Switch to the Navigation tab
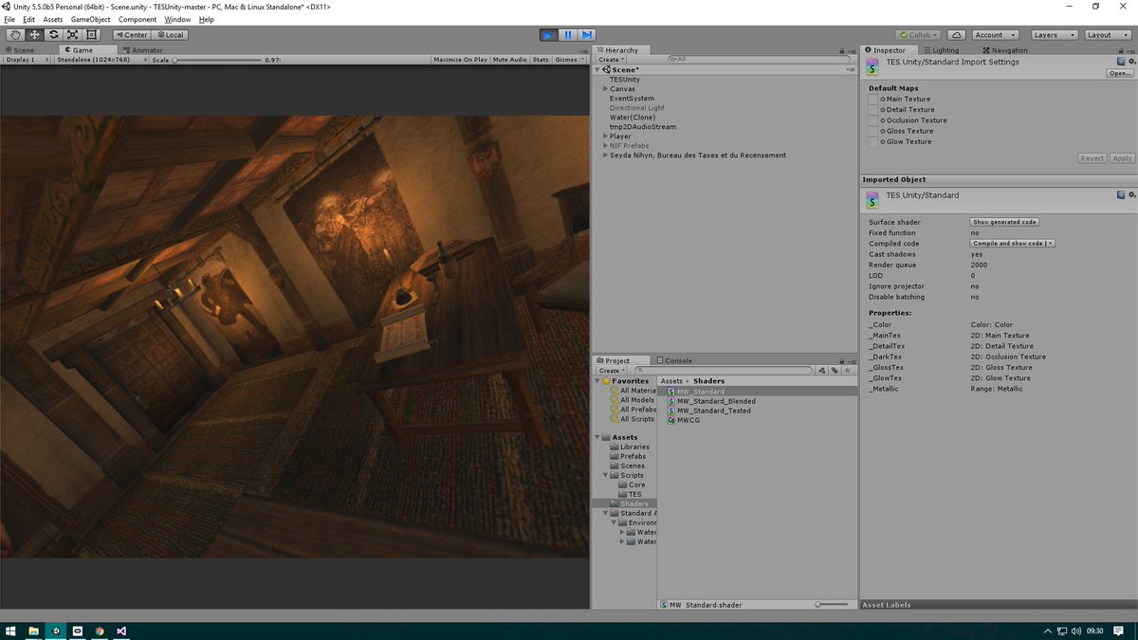The image size is (1138, 640). point(1005,50)
